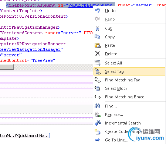Image resolution: width=166 pixels, height=144 pixels.
Task: Click the Create Code Snippet icon
Action: click(x=98, y=131)
